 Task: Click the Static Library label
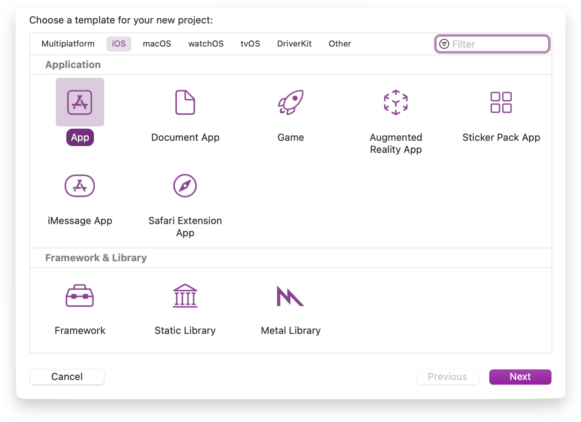pos(185,331)
